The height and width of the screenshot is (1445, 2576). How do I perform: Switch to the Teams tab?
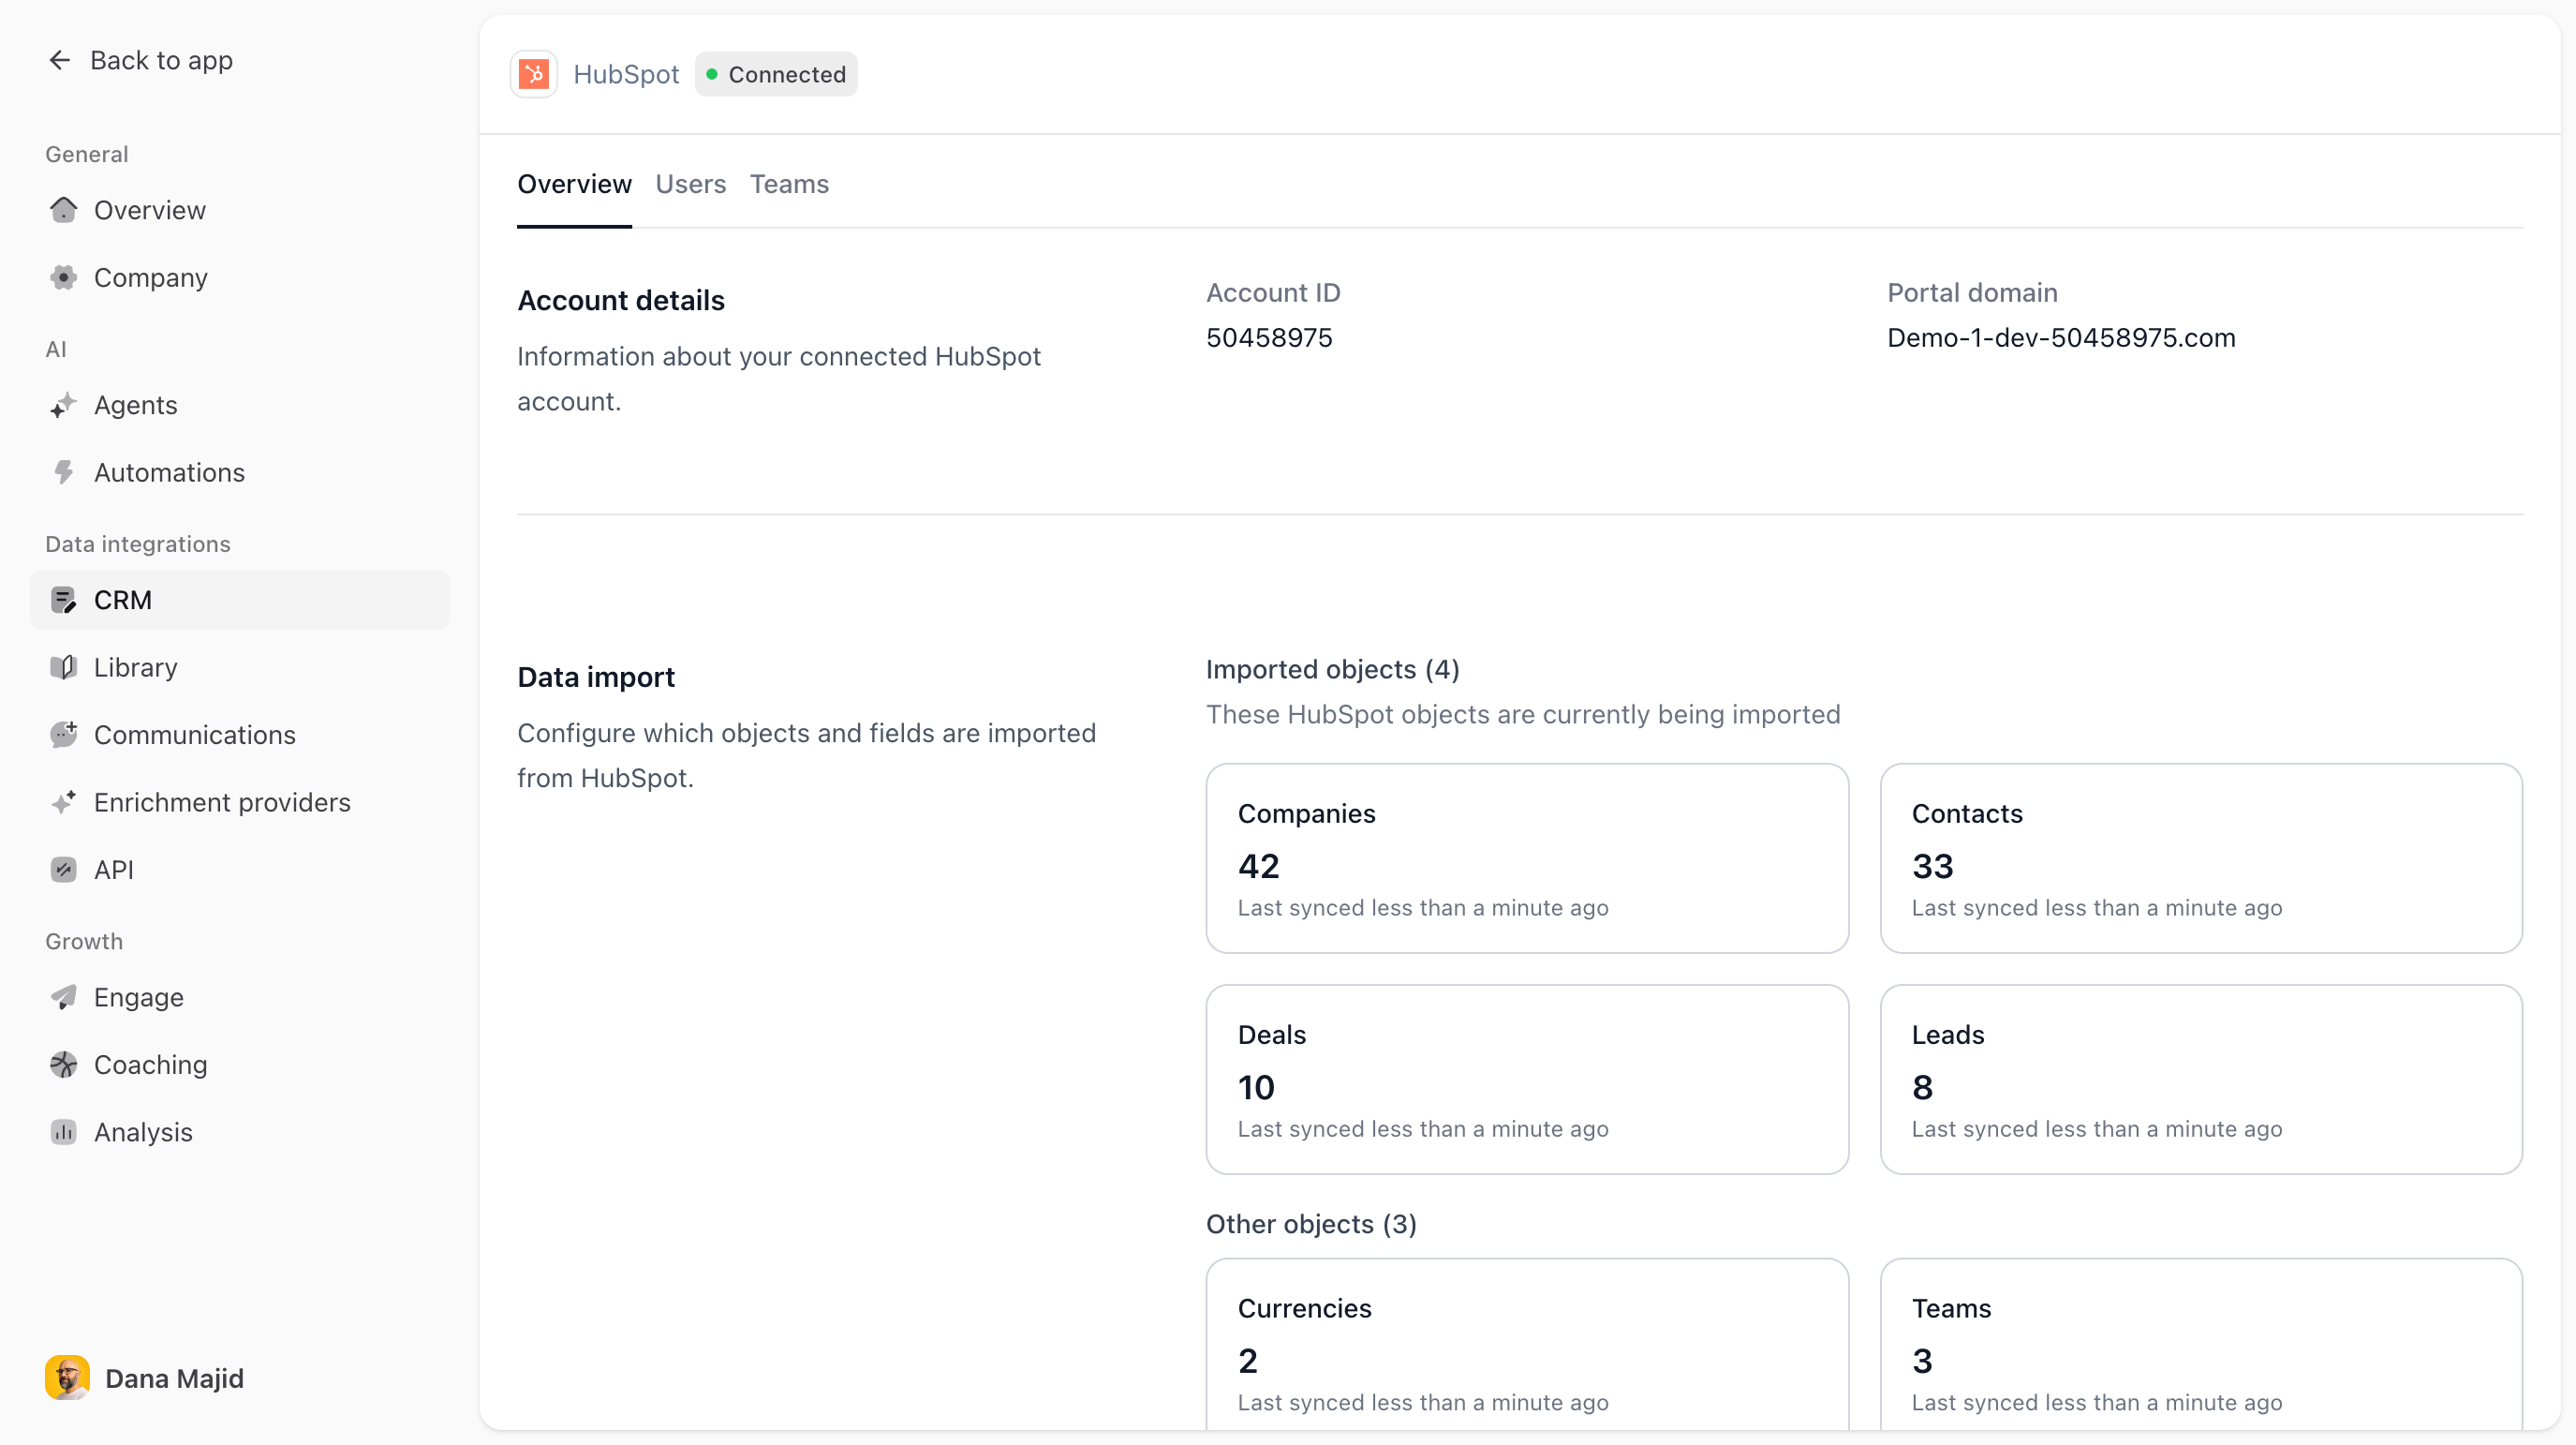coord(789,184)
